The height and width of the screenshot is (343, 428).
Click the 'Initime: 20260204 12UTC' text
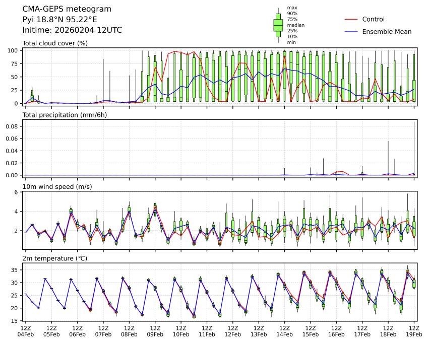(x=72, y=30)
